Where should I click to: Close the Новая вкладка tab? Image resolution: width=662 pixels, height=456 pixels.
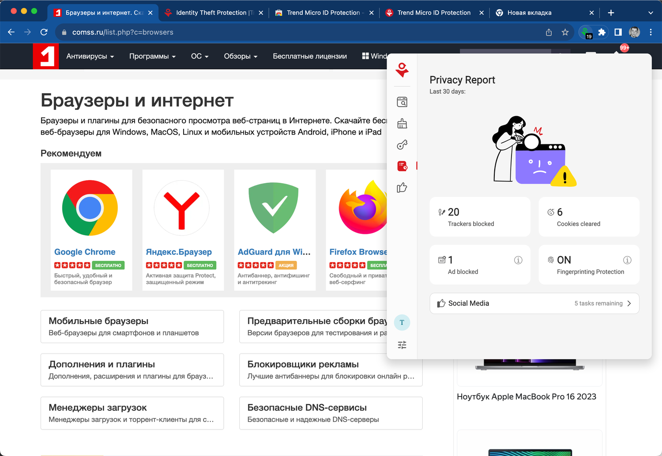(591, 13)
